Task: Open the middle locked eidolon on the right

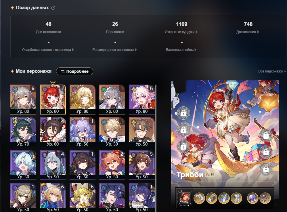Action: [x=266, y=152]
